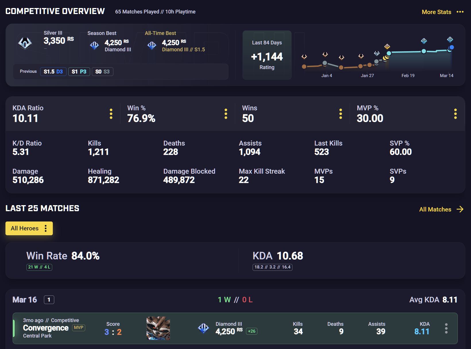Click the gold rank icon above the chart
Viewport: 471px width, 349px height.
(x=387, y=46)
